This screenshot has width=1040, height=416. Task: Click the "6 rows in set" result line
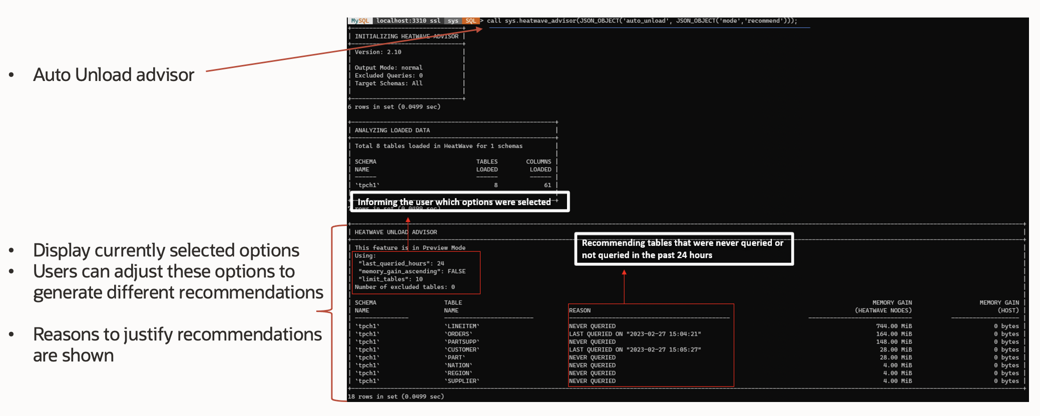click(x=394, y=107)
